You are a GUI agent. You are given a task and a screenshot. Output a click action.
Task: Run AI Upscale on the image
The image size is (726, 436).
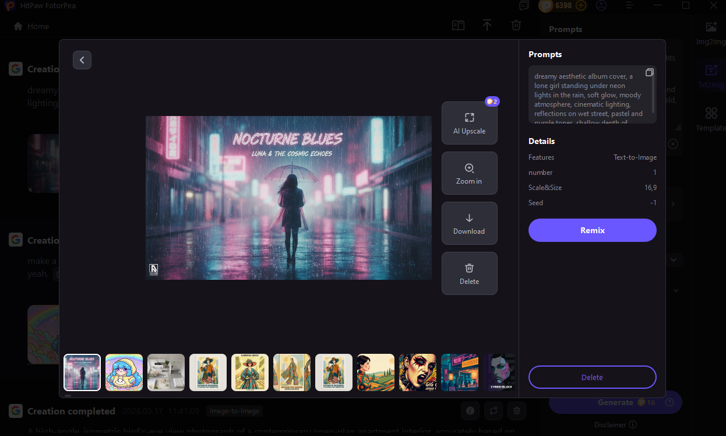click(469, 123)
